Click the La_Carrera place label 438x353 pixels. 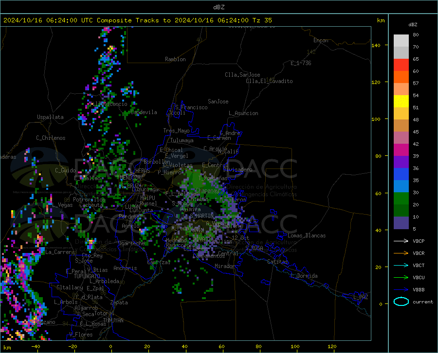[60, 252]
